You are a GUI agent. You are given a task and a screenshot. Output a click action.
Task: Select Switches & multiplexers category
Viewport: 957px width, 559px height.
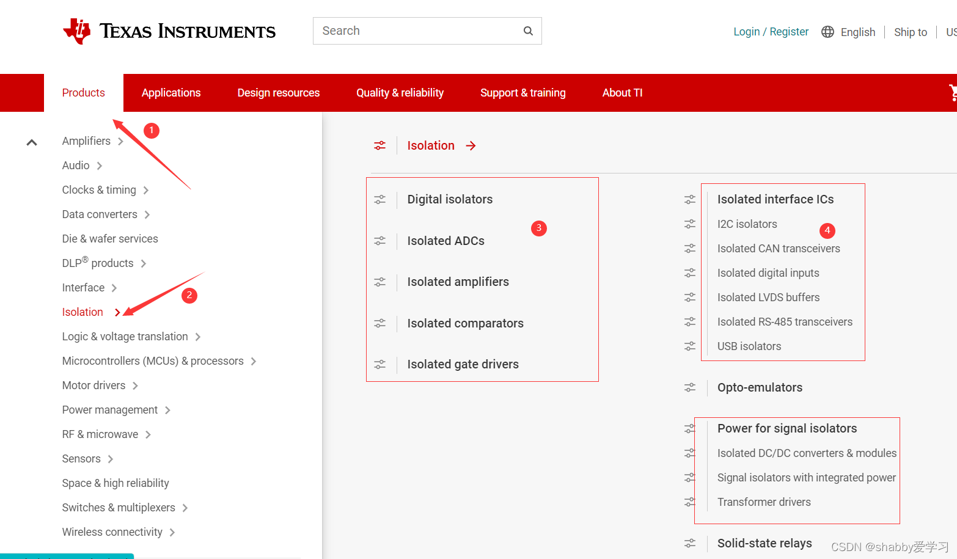coord(119,508)
